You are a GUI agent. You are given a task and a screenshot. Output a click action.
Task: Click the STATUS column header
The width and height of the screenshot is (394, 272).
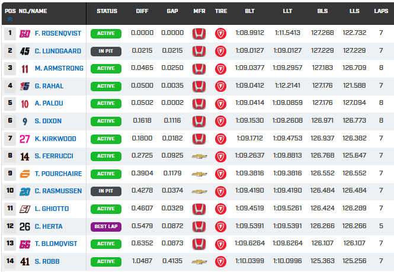click(x=107, y=11)
